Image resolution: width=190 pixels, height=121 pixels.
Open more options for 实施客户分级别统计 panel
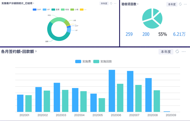115,3
